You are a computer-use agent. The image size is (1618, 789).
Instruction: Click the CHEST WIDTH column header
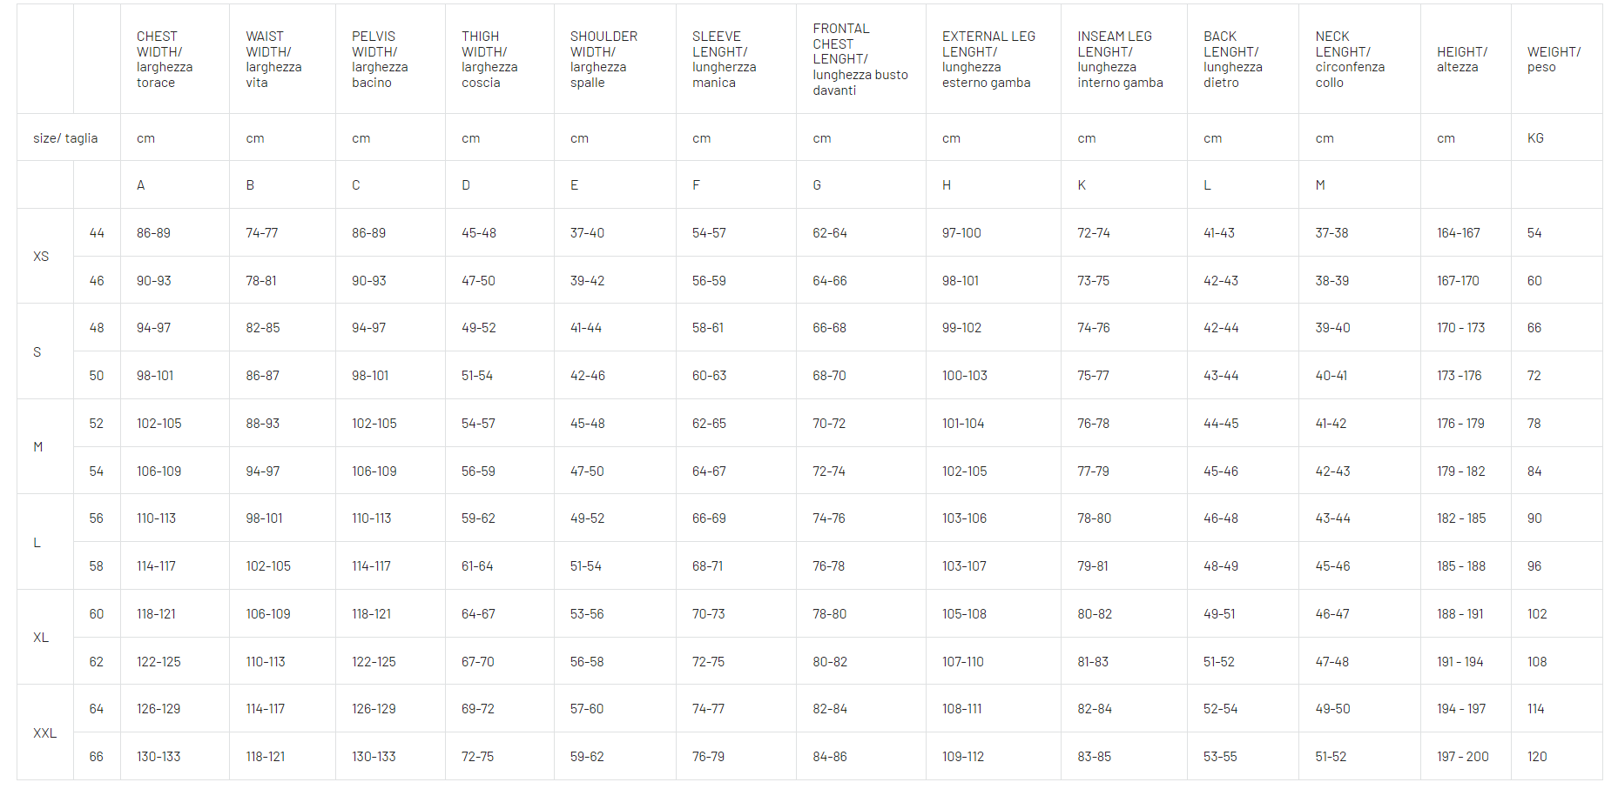point(165,59)
